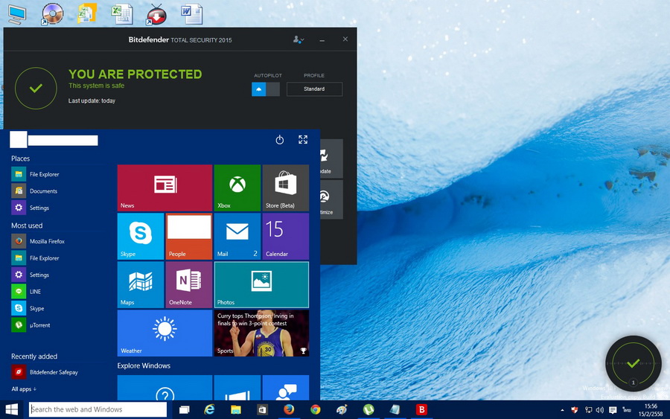
Task: Open Task View on the taskbar
Action: 184,410
